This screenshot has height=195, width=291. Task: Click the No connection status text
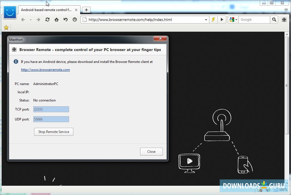click(x=44, y=100)
